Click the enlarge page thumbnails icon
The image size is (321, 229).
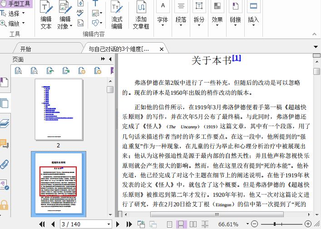pyautogui.click(x=18, y=71)
